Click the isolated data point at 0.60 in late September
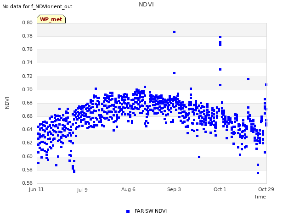The height and width of the screenshot is (220, 294). tap(199, 157)
